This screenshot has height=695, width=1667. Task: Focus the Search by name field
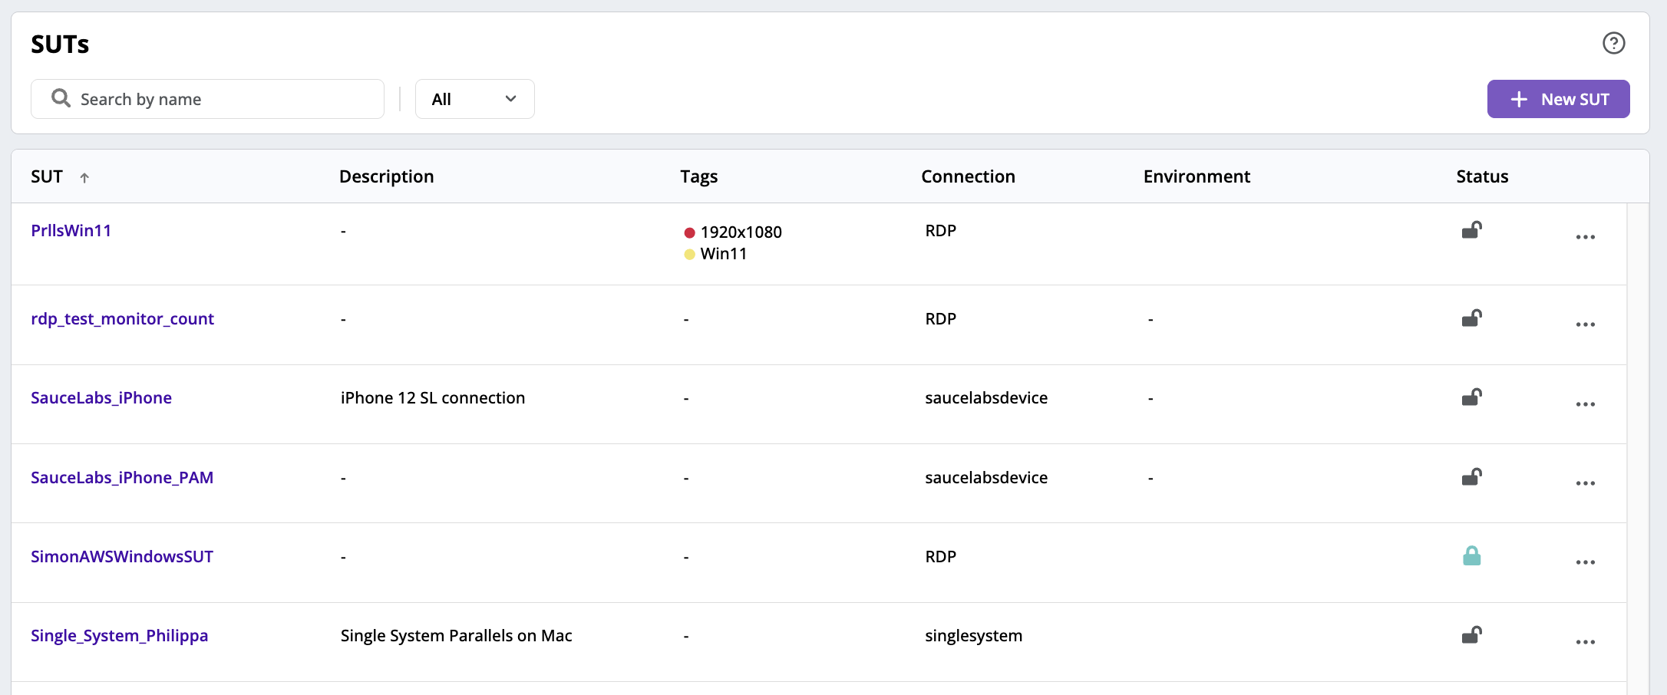click(x=223, y=99)
